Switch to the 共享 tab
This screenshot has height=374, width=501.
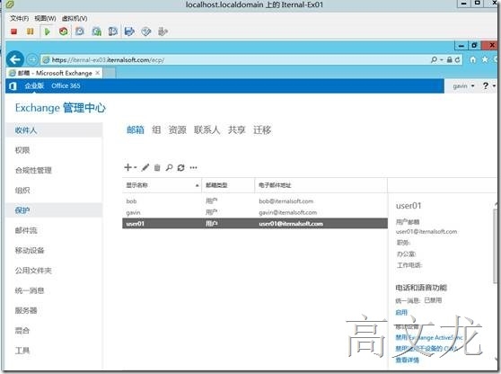(236, 129)
